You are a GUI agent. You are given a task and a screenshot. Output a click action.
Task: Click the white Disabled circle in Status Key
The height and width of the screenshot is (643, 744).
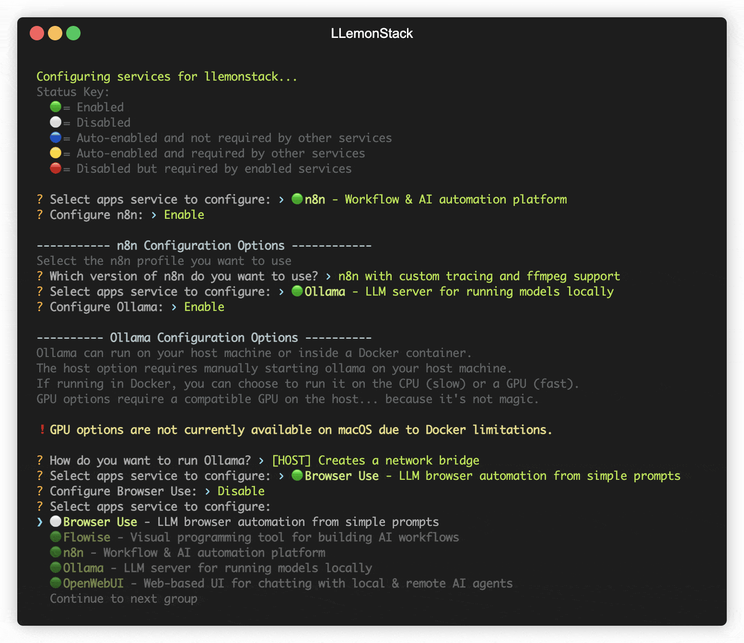56,122
